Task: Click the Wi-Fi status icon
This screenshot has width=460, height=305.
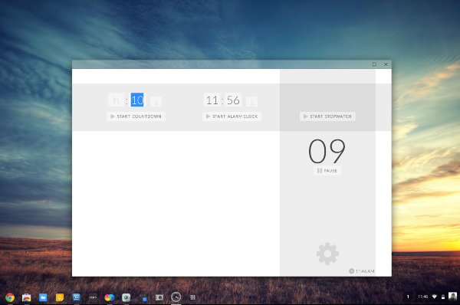Action: pyautogui.click(x=435, y=297)
